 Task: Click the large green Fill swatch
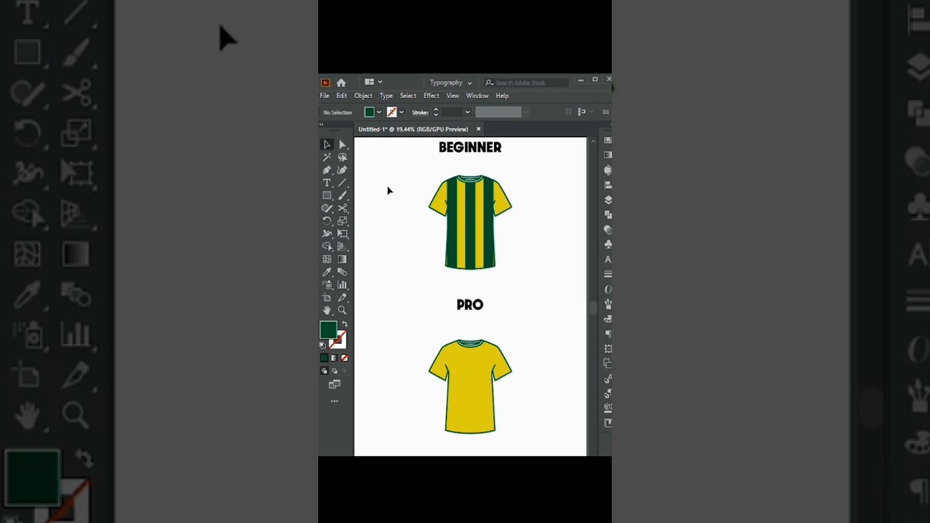(x=328, y=330)
